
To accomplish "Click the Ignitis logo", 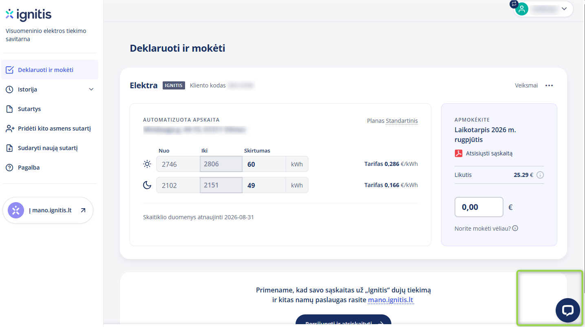I will click(x=29, y=15).
